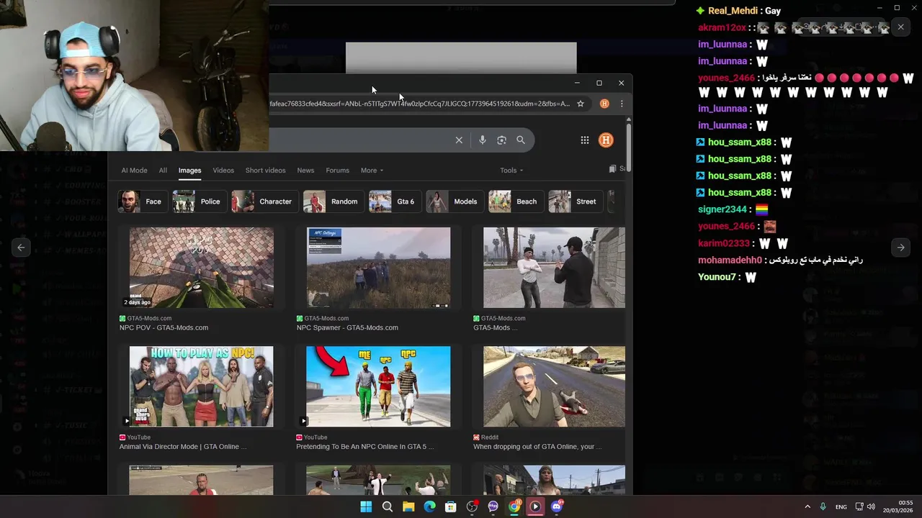
Task: Switch to AI Mode tab
Action: [134, 171]
